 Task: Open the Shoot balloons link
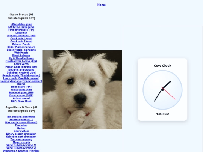(x=21, y=56)
